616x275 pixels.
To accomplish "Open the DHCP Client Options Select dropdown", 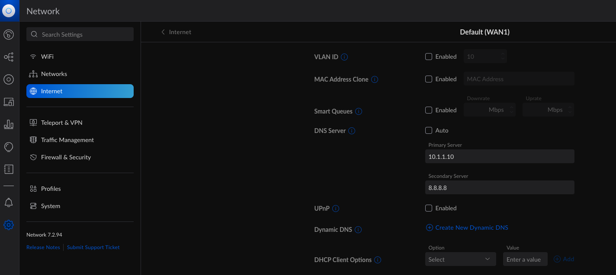I will 460,259.
